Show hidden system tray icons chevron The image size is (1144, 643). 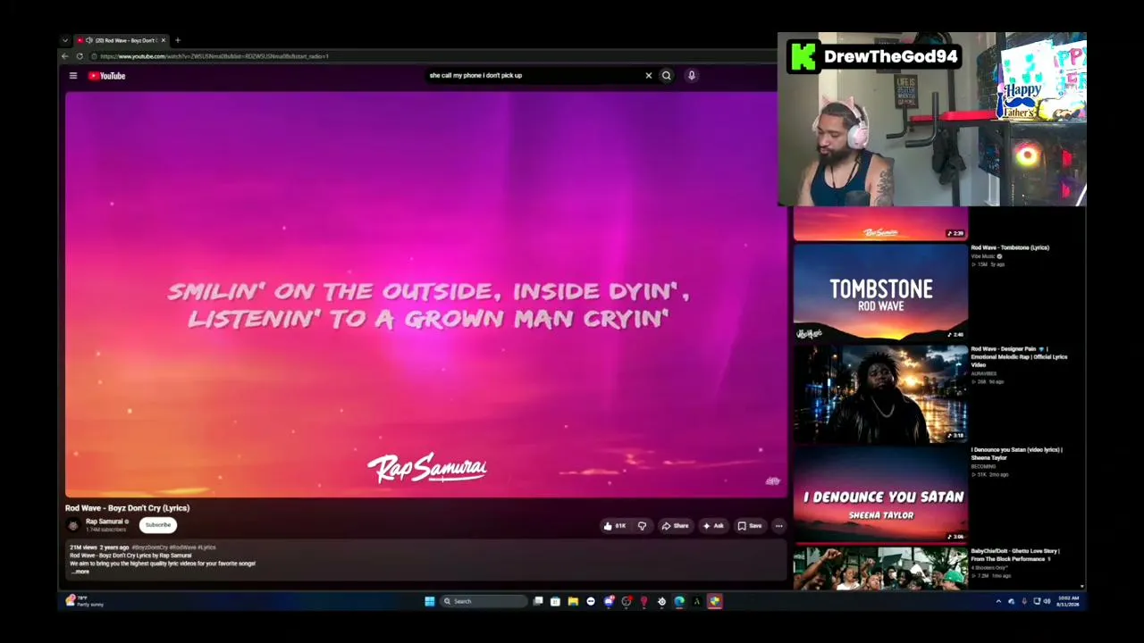(x=998, y=601)
